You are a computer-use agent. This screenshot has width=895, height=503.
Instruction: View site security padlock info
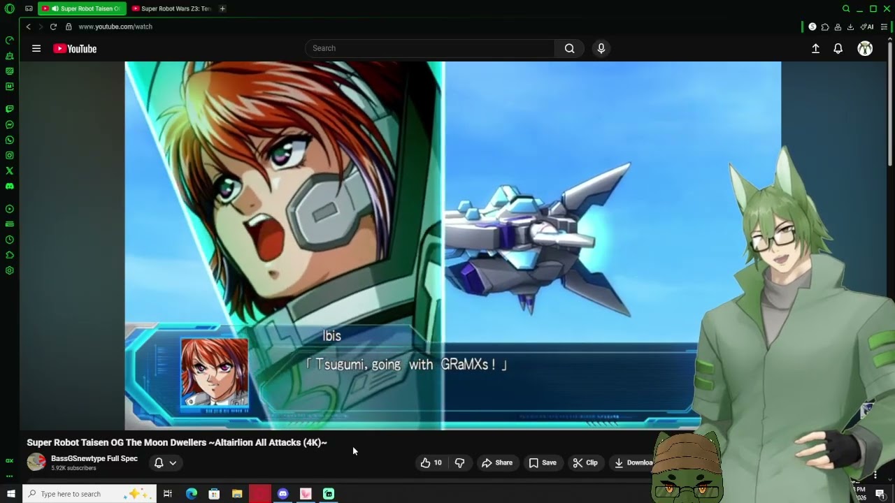69,27
